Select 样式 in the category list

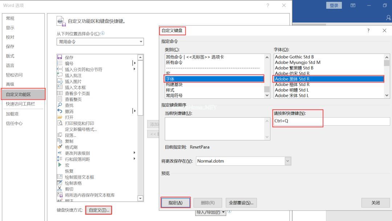(170, 90)
